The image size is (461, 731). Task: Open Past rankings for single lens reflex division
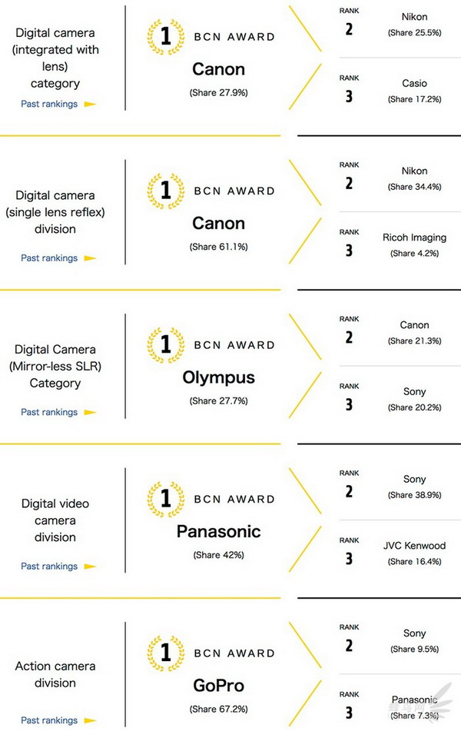[49, 258]
